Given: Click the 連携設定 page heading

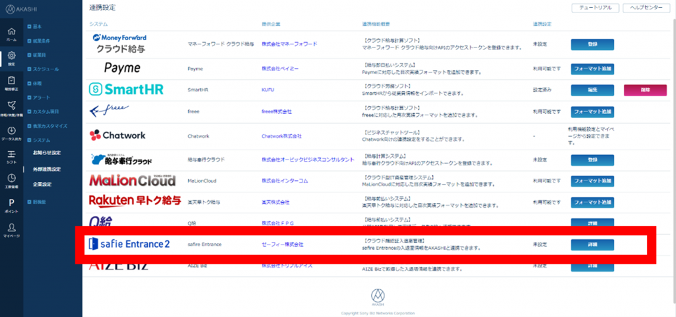Looking at the screenshot, I should [x=102, y=7].
